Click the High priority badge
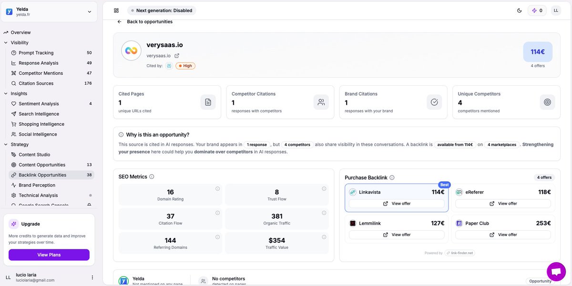Screen dimensions: 572x286 point(185,66)
